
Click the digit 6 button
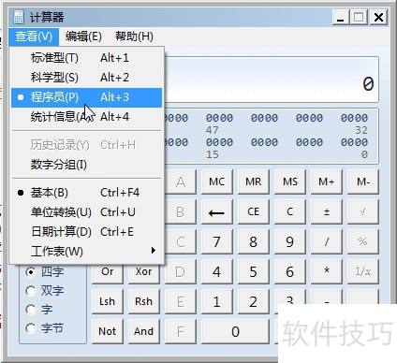click(x=290, y=271)
